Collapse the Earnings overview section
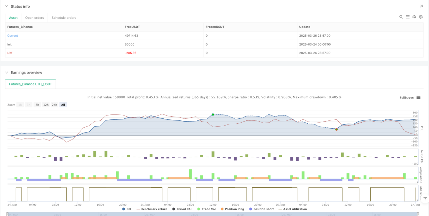 tap(7, 73)
